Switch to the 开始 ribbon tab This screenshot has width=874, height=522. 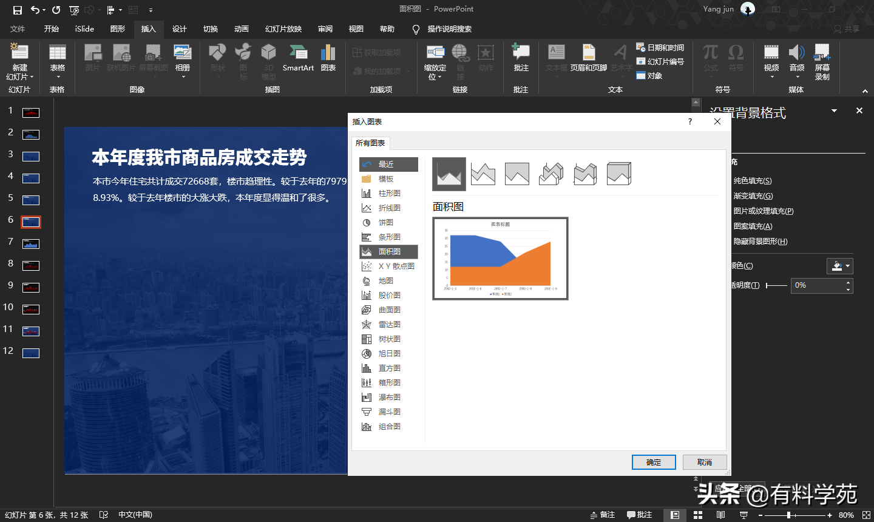52,29
